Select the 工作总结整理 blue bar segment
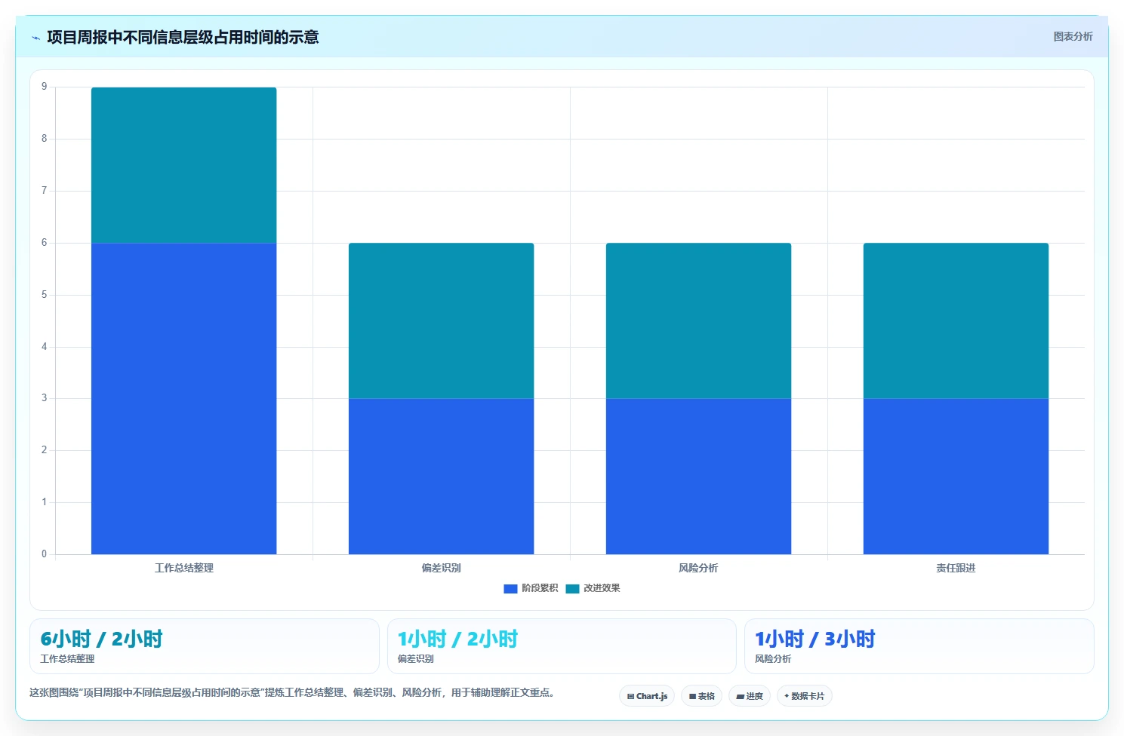 (x=184, y=398)
